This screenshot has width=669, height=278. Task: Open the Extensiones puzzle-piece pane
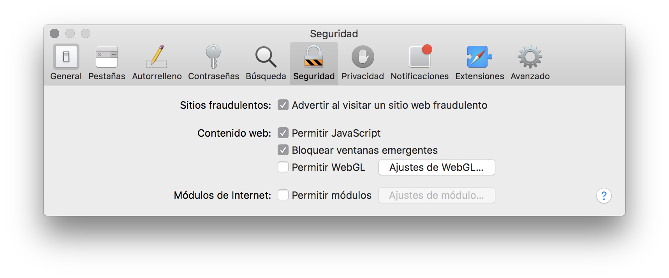[479, 63]
